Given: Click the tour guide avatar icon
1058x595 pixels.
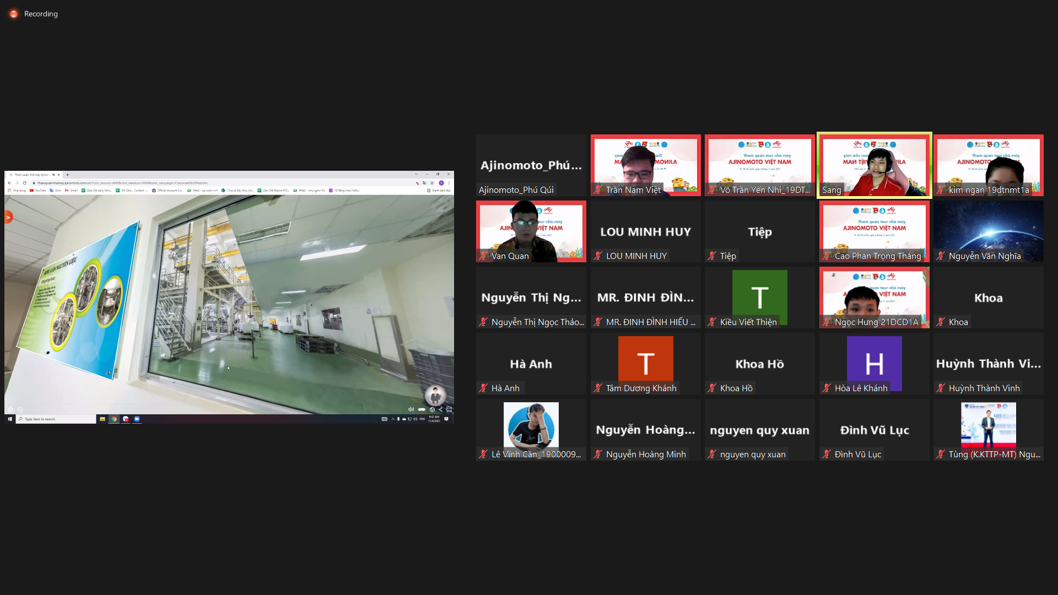Looking at the screenshot, I should coord(435,394).
